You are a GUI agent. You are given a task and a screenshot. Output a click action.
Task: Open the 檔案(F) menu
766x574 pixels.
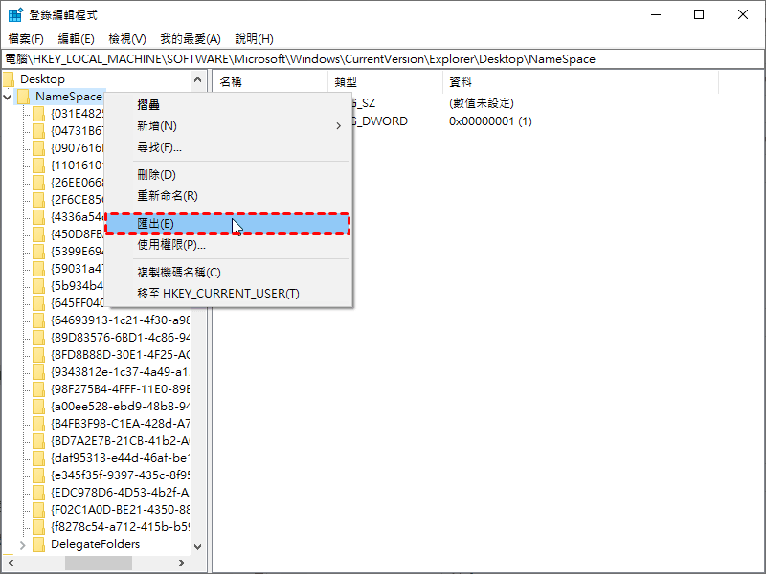[x=26, y=38]
